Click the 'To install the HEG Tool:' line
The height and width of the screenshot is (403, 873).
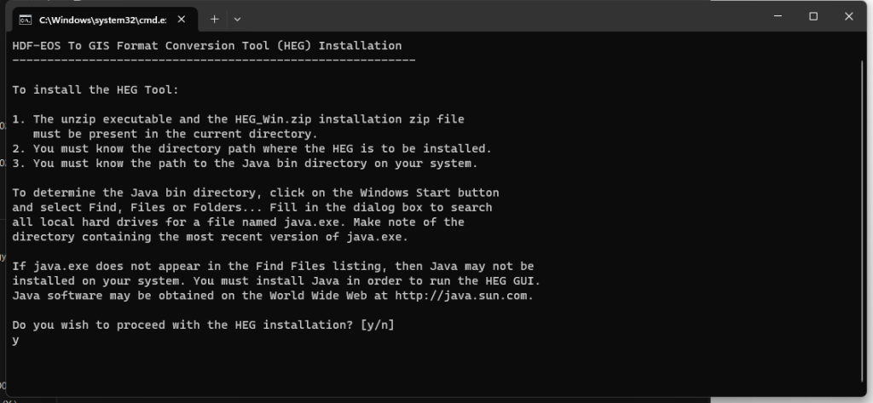click(95, 89)
